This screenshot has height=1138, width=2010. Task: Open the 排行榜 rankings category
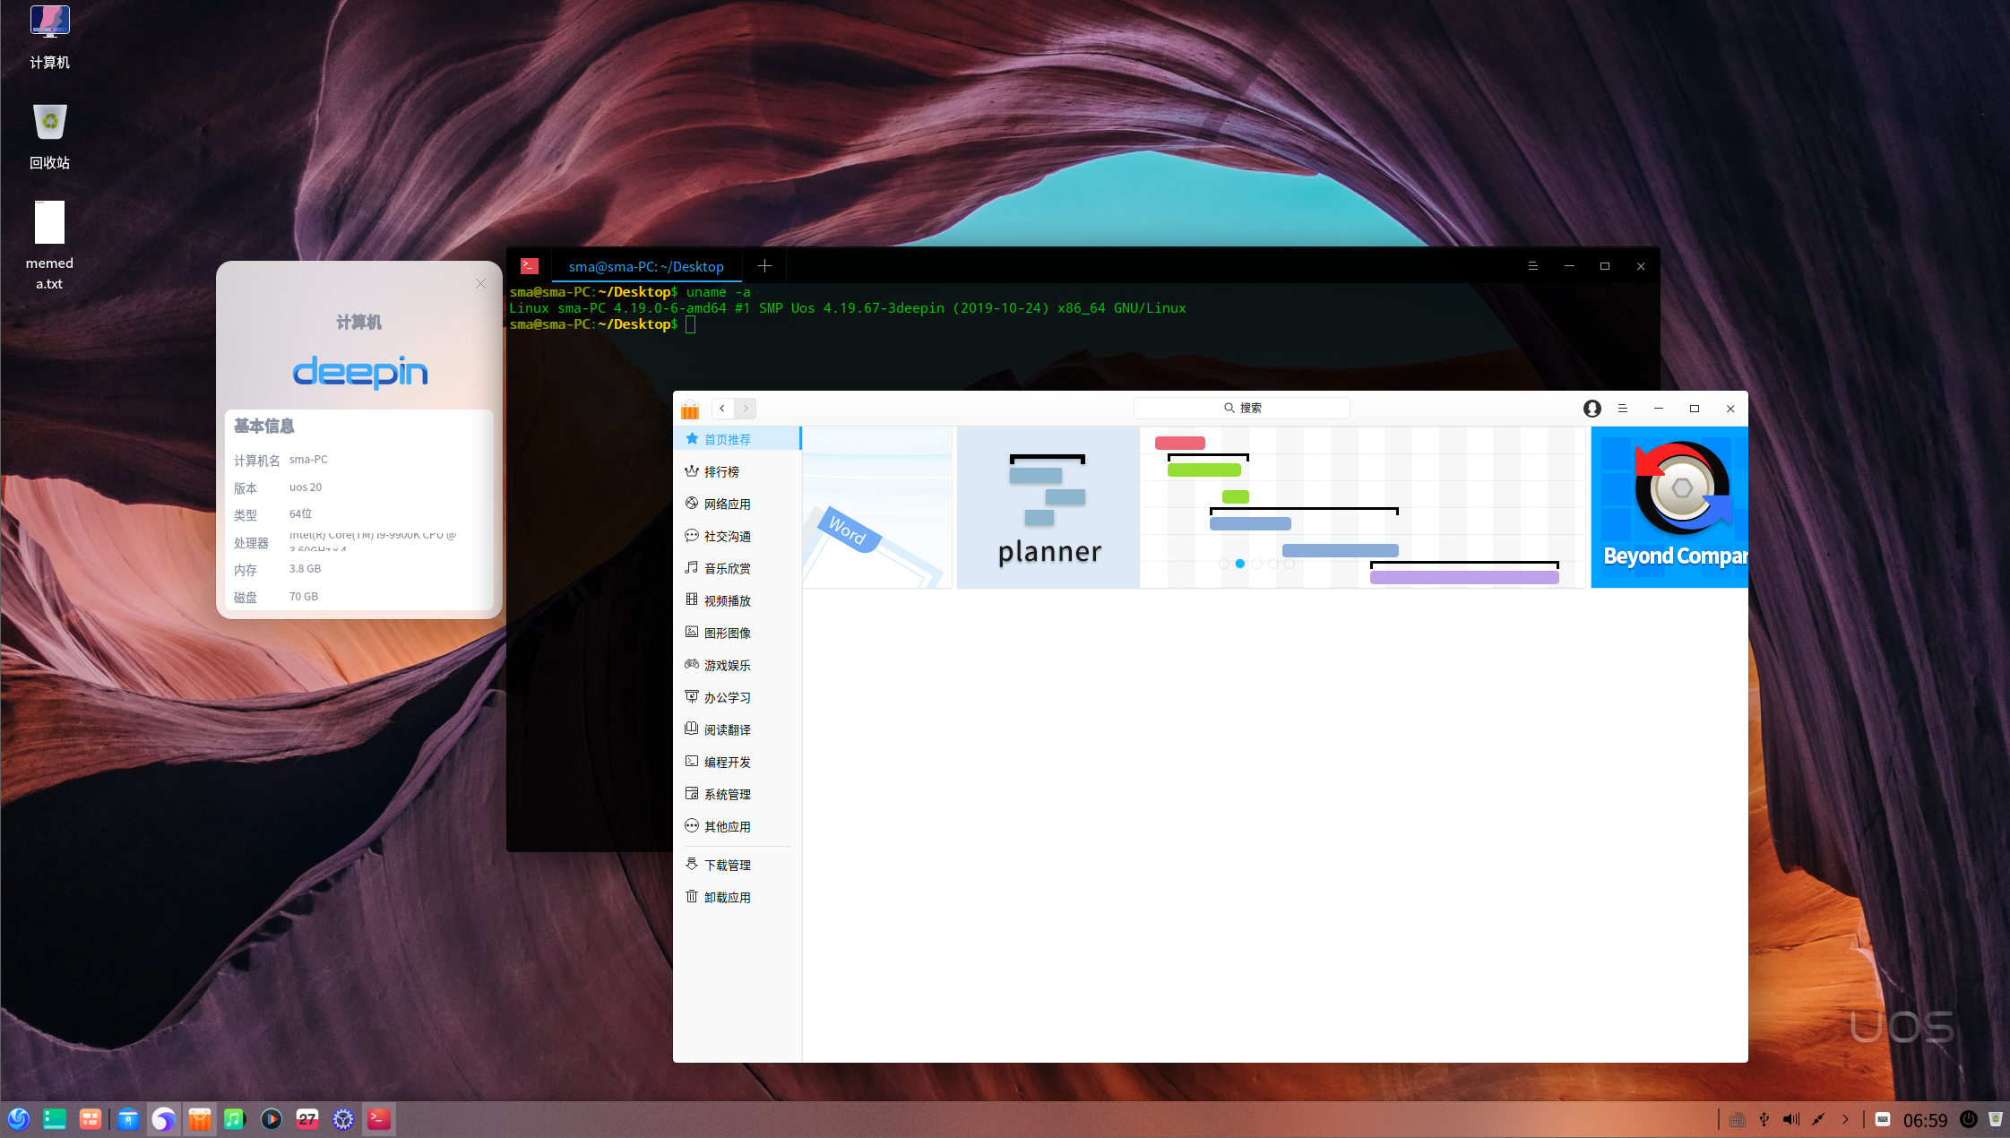click(x=720, y=471)
